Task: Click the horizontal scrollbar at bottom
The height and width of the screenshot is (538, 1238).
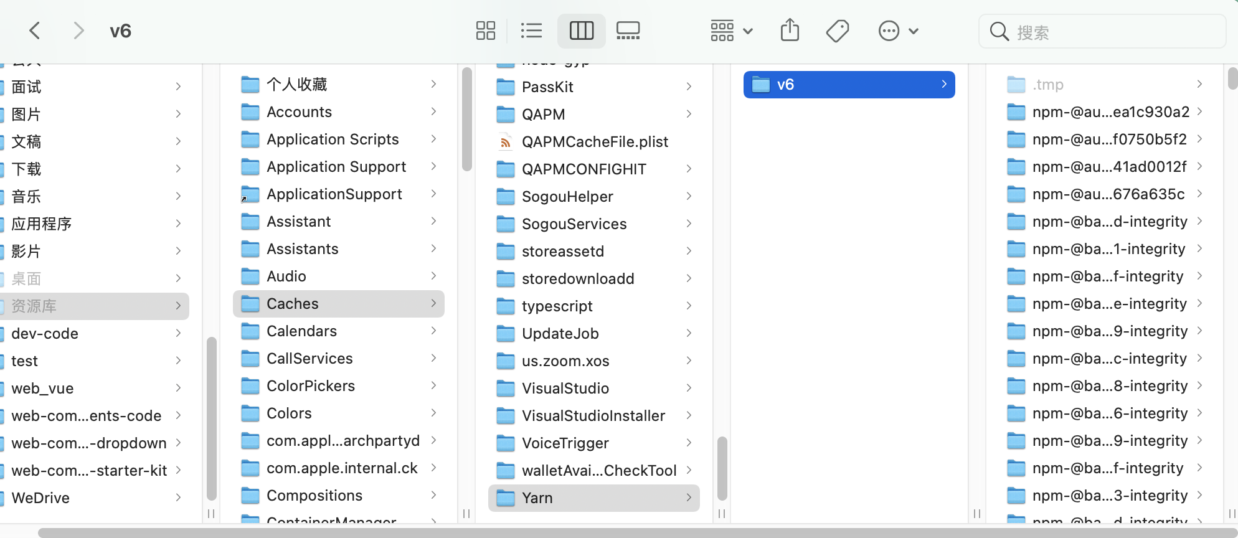Action: [635, 533]
